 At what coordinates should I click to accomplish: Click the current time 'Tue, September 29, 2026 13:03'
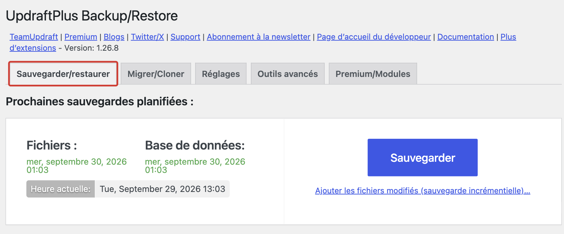(162, 189)
